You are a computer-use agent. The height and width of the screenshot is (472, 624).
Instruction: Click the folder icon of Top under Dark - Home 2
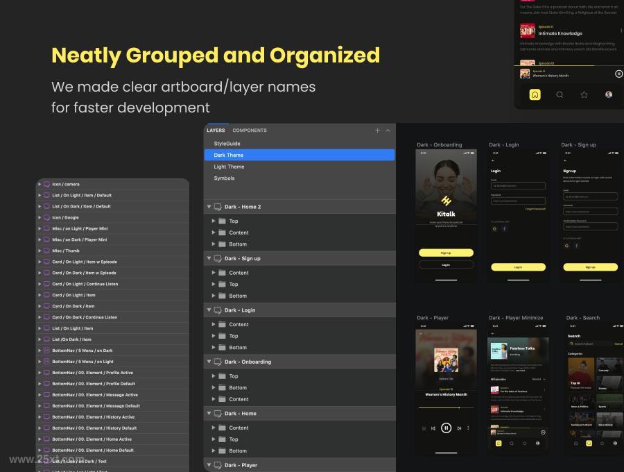[x=223, y=221]
